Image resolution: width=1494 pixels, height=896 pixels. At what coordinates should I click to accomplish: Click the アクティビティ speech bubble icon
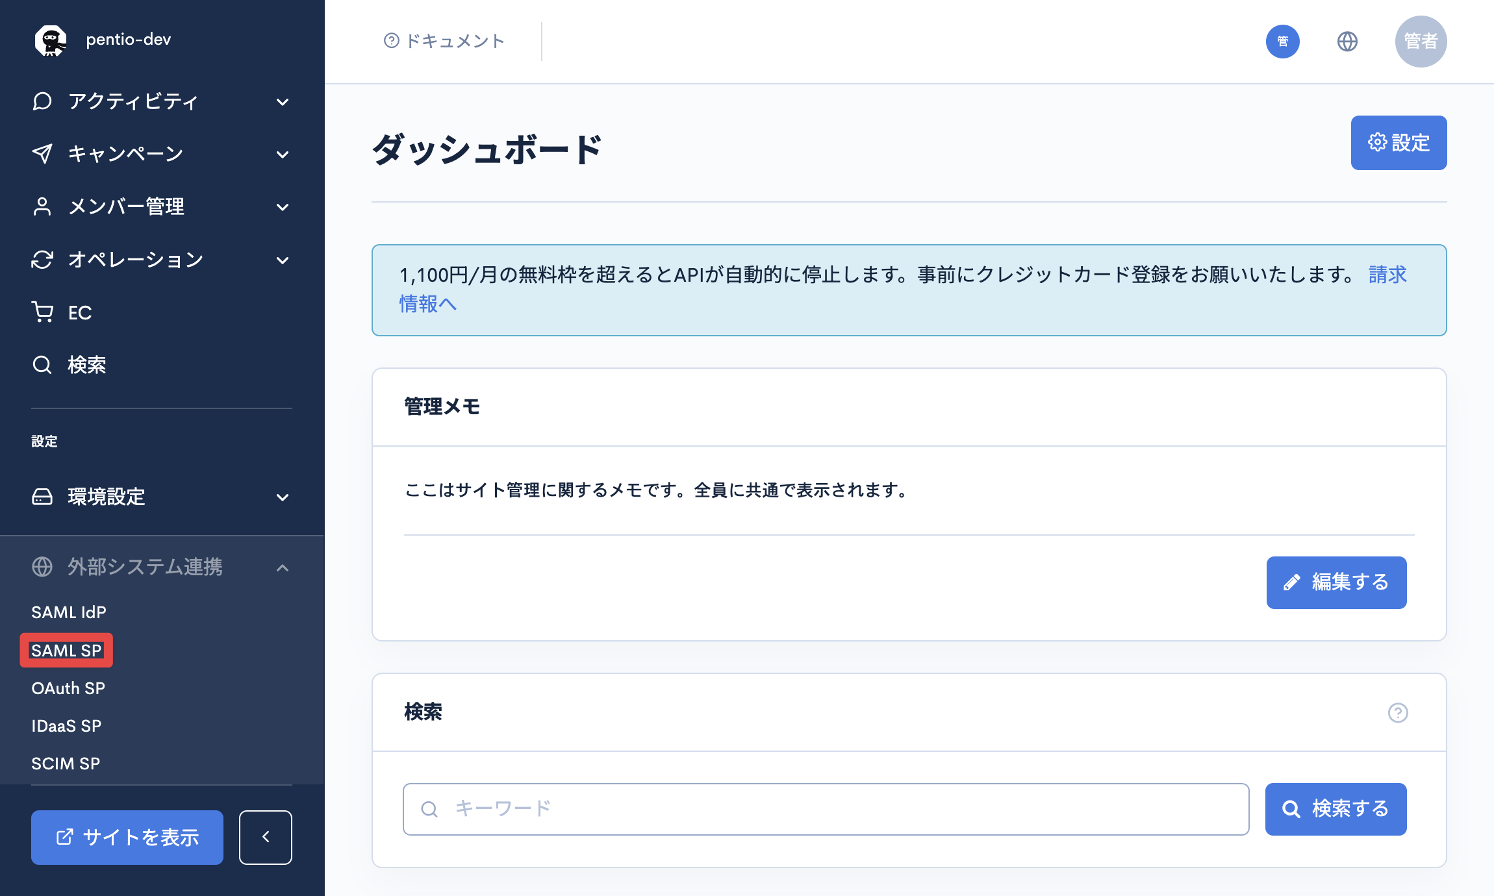[x=42, y=101]
